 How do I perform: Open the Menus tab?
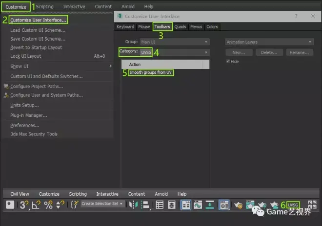coord(196,27)
